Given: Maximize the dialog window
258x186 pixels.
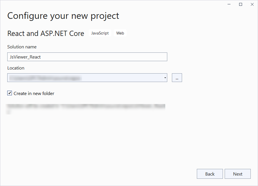Looking at the screenshot, I should pos(241,4).
